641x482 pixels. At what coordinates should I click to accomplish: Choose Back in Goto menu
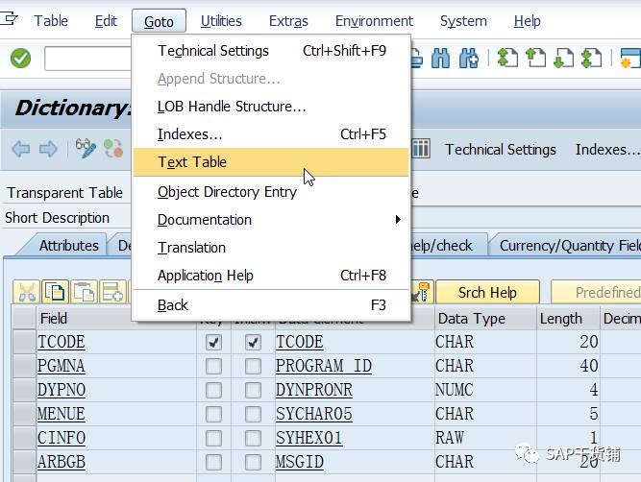(x=271, y=305)
